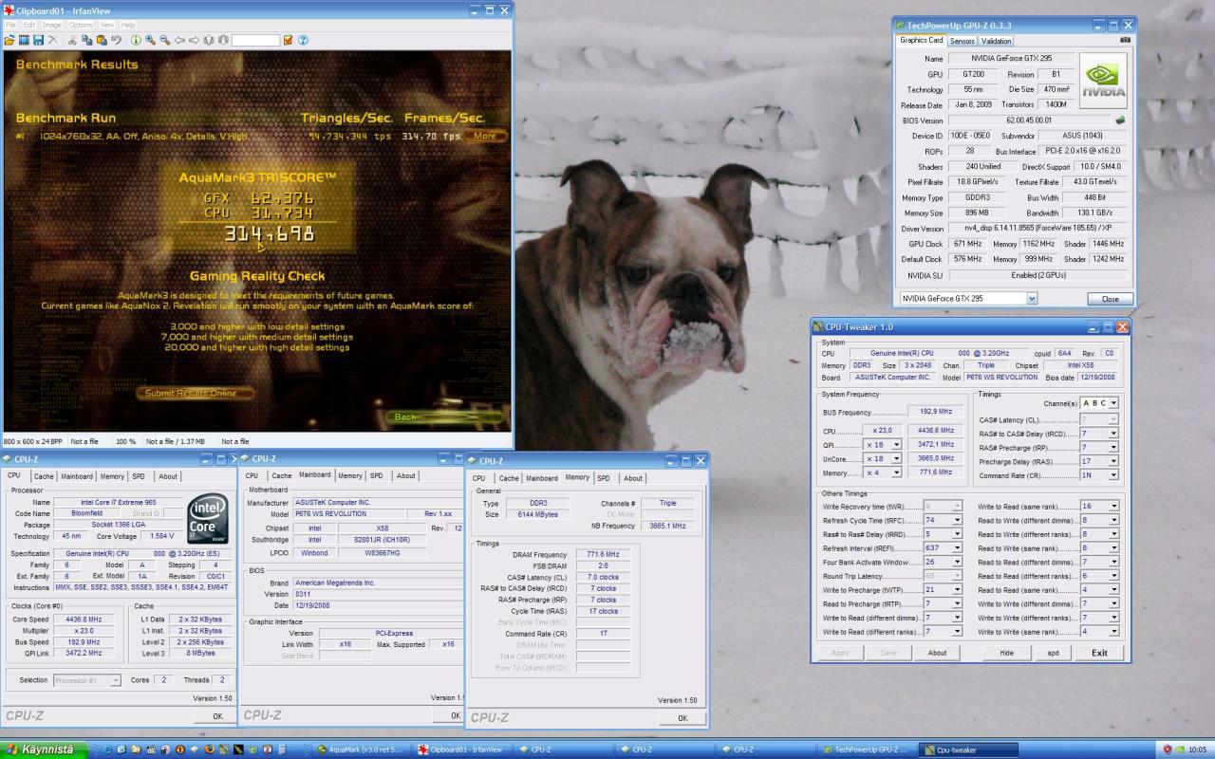Click the GPU-Z screenshot camera icon
Viewport: 1215px width, 759px height.
click(1126, 40)
